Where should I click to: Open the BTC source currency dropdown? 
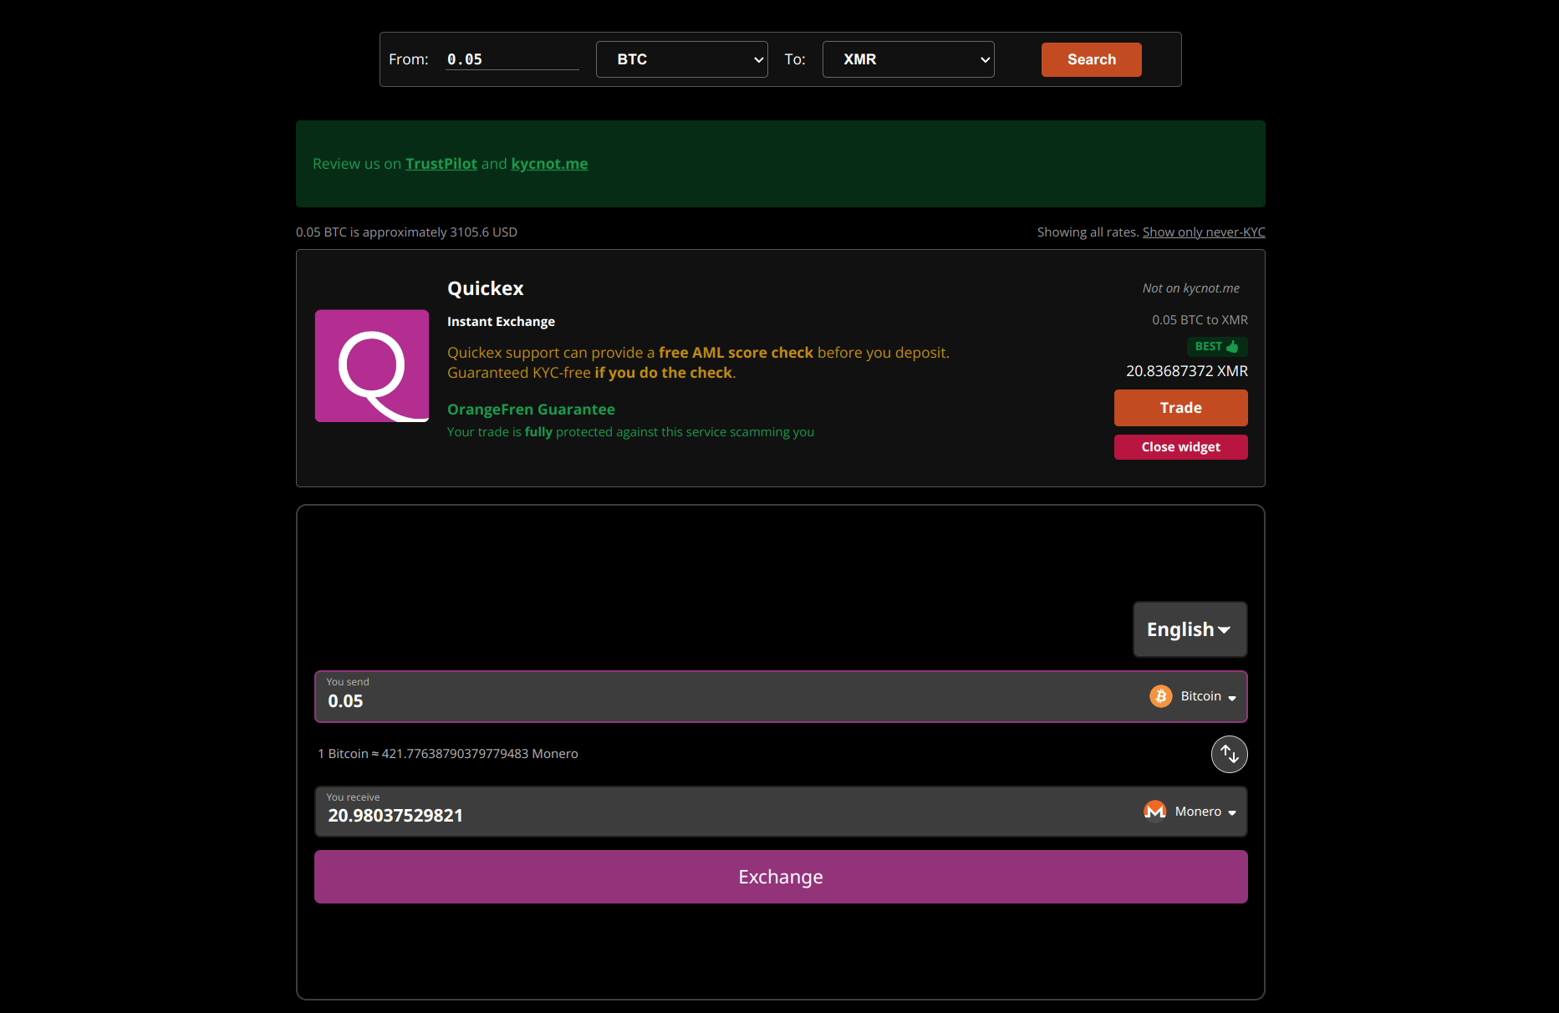(x=681, y=59)
